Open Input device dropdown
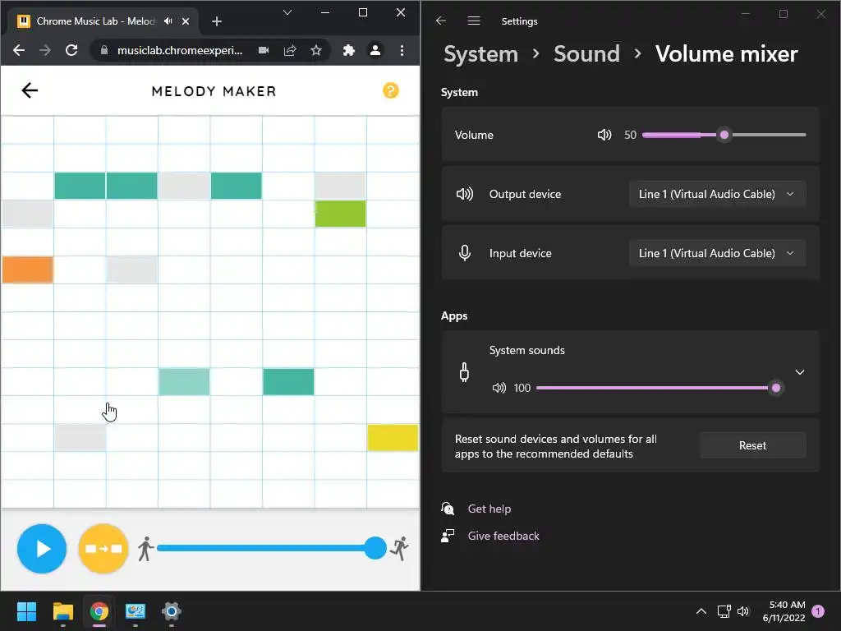Screen dimensions: 841x631 (717, 253)
